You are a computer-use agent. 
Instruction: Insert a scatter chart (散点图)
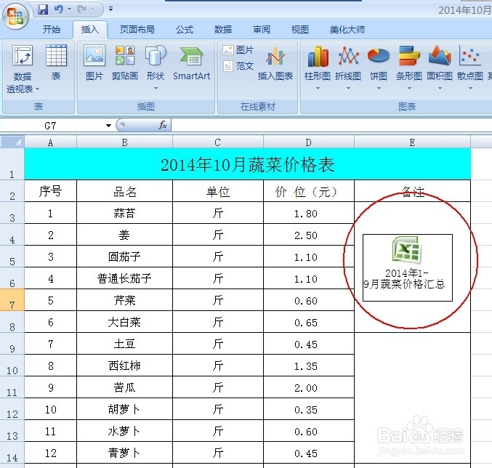click(x=470, y=62)
